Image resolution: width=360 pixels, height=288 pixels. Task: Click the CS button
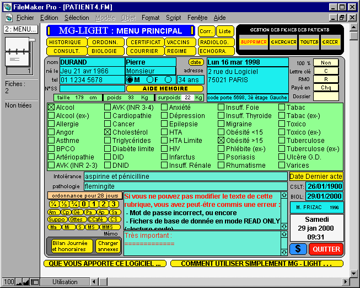114,220
